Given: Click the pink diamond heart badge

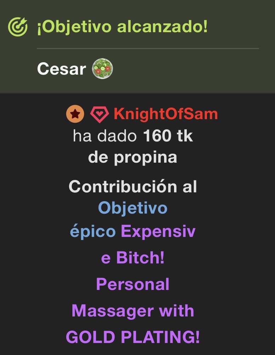Looking at the screenshot, I should tap(99, 114).
